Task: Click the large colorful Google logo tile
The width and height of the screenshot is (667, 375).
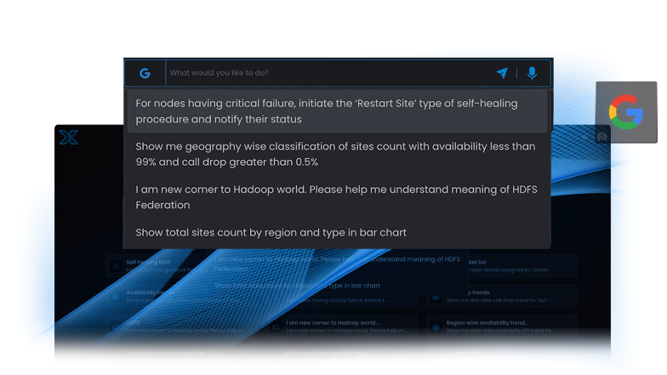Action: tap(625, 111)
